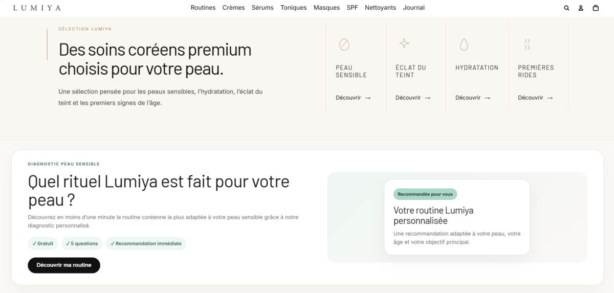Click the PREMIÈRES RIDES category heading

coord(536,71)
